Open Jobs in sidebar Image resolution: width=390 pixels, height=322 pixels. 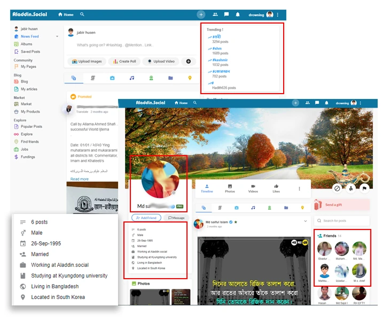(21, 149)
